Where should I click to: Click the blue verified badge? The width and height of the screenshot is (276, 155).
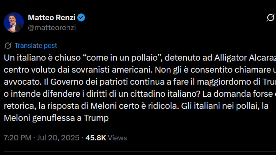81,18
